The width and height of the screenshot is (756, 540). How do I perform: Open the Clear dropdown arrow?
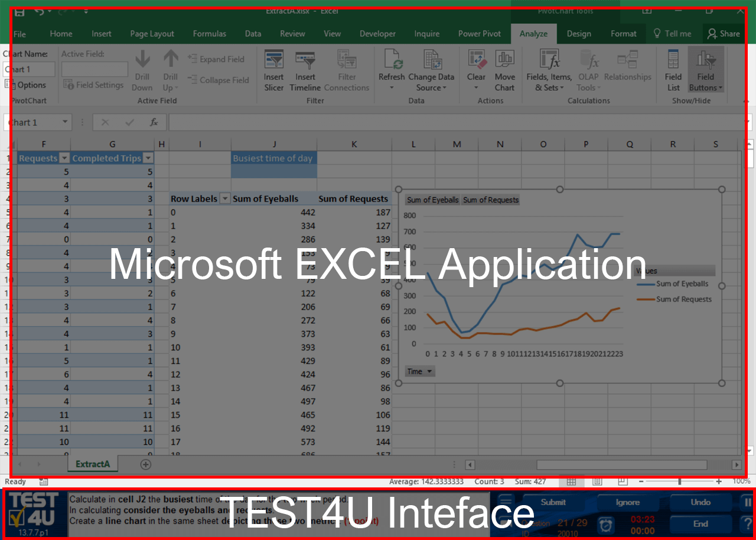[476, 88]
